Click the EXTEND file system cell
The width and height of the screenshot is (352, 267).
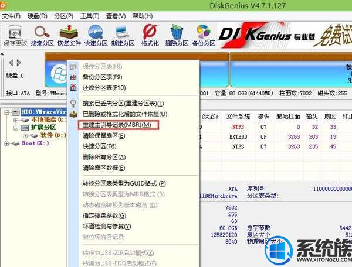point(238,136)
